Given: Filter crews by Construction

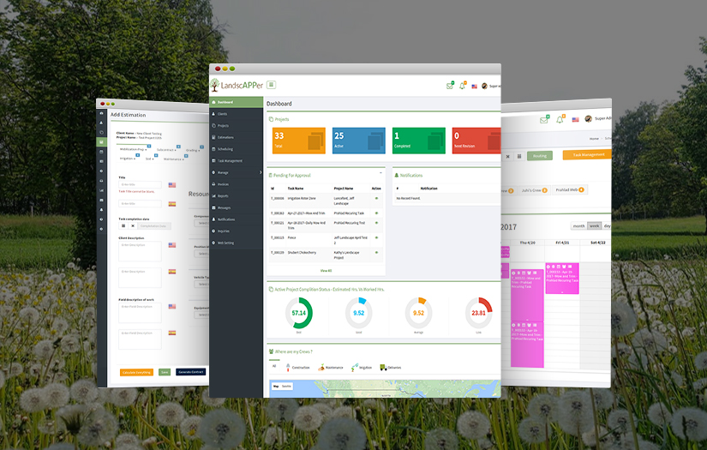Looking at the screenshot, I should click(297, 368).
